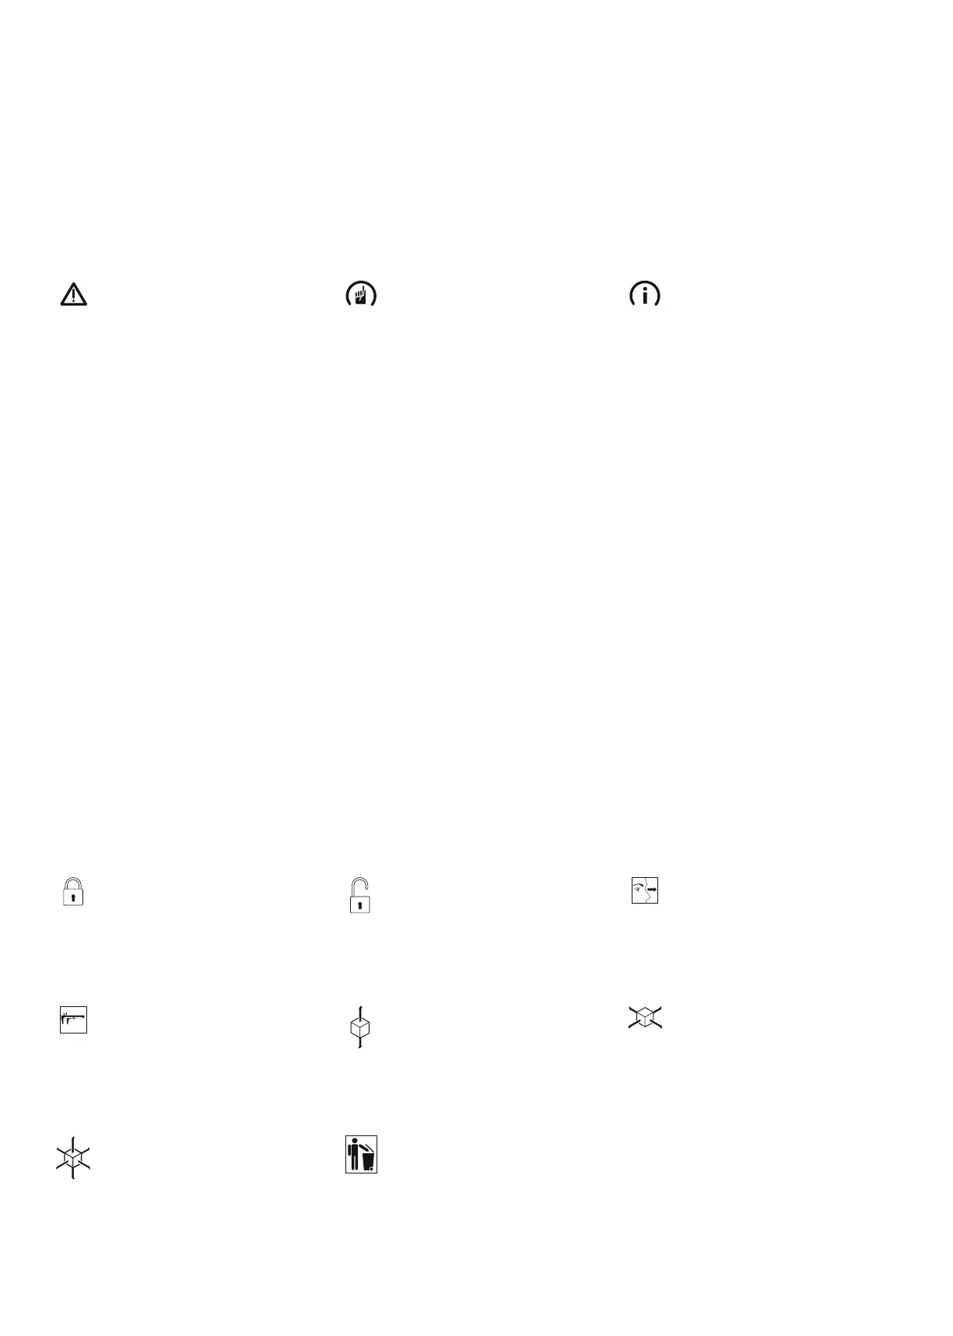The image size is (953, 1336).
Task: Click the face with arrow visual-check icon
Action: [645, 890]
